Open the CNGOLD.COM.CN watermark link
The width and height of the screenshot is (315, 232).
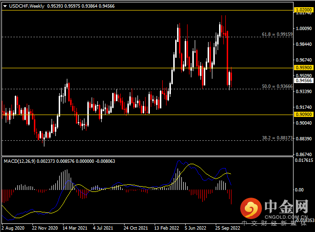(288, 216)
